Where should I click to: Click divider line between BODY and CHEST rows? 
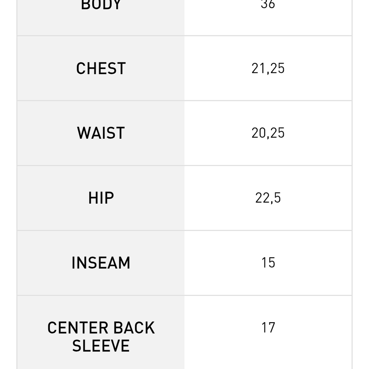[184, 36]
